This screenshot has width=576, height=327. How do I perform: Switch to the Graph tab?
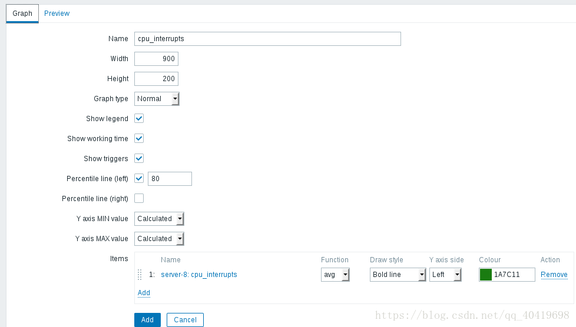tap(22, 14)
